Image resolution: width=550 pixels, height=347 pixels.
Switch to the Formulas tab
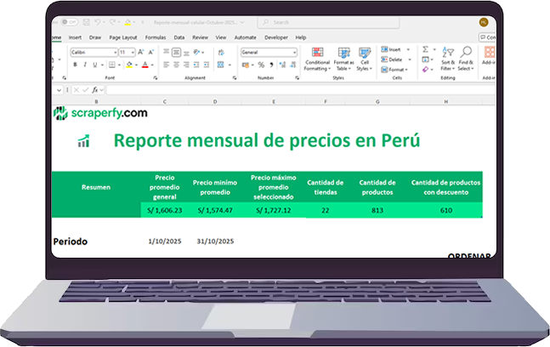(156, 37)
